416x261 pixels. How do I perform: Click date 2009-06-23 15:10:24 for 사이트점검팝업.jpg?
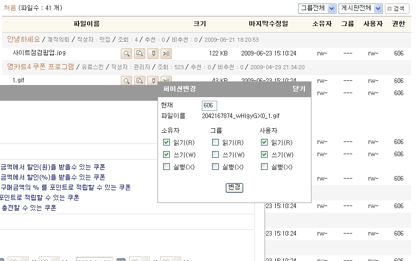[x=269, y=53]
